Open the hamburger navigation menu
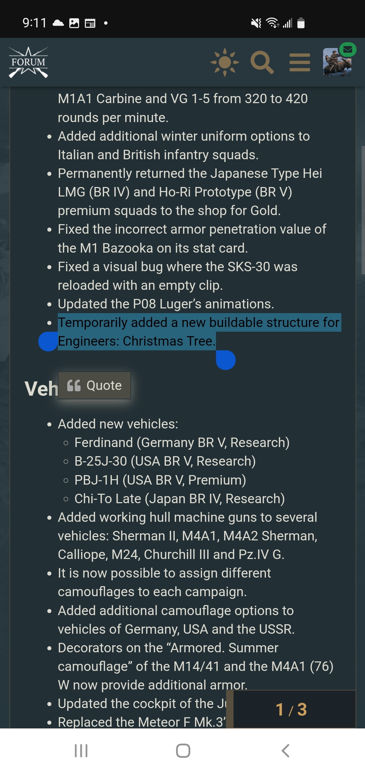 (300, 63)
